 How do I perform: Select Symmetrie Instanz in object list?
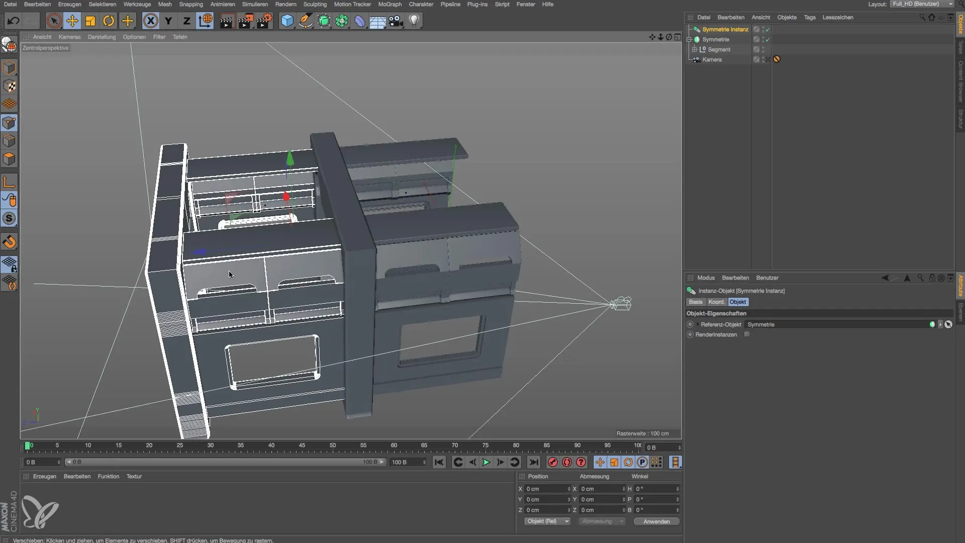(x=725, y=29)
